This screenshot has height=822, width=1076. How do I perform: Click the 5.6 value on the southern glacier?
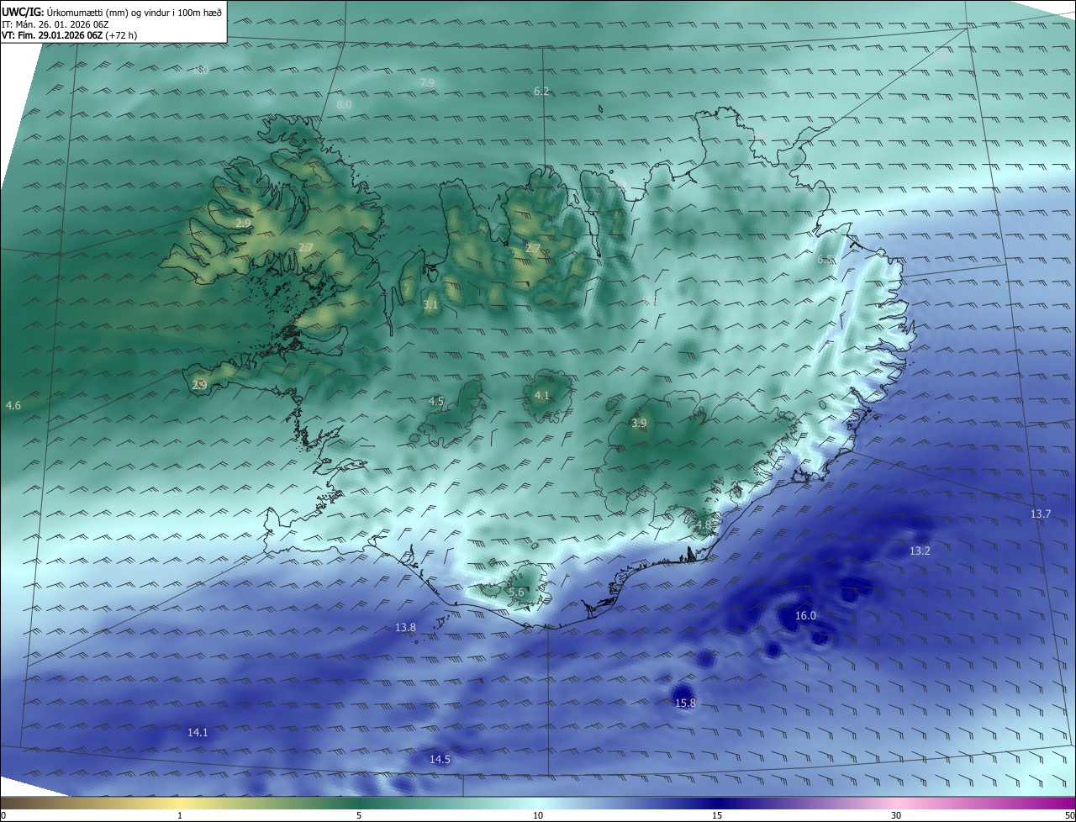tap(516, 592)
